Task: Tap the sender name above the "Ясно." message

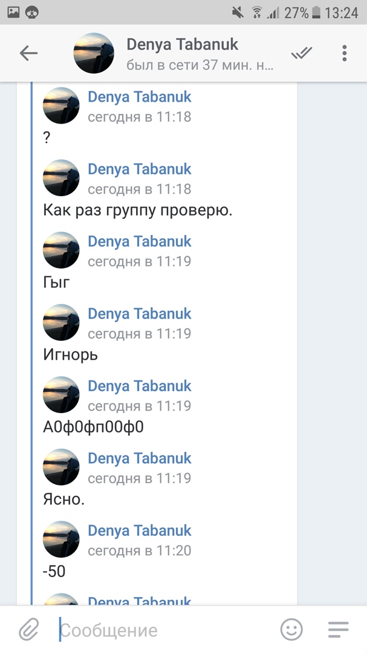Action: point(139,458)
